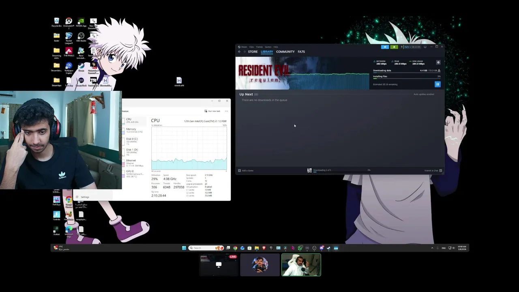The height and width of the screenshot is (292, 519).
Task: Open Steam downloads settings gear
Action: pos(438,62)
